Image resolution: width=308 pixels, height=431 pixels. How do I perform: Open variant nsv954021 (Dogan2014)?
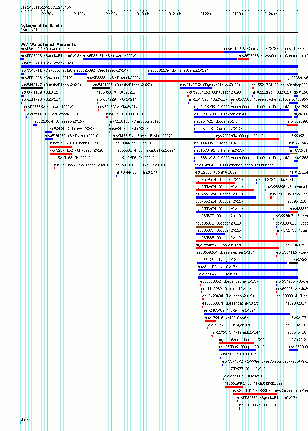coord(216,122)
